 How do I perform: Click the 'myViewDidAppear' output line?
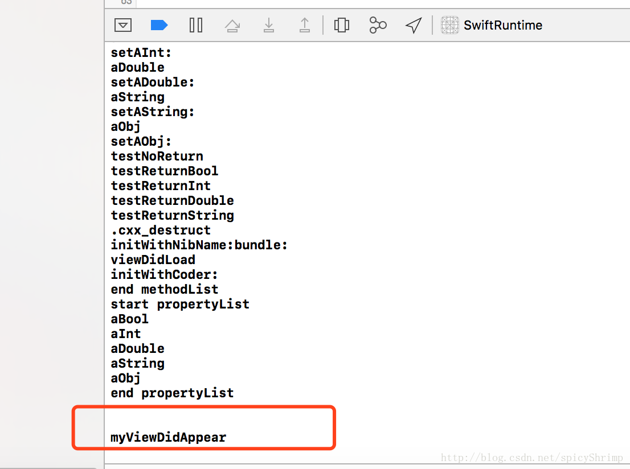coord(169,437)
